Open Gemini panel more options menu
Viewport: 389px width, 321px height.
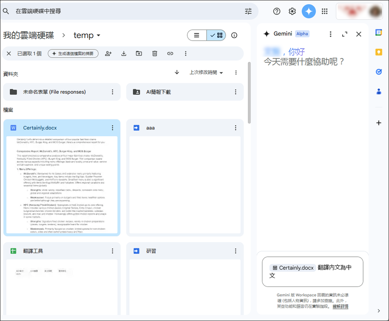point(330,34)
